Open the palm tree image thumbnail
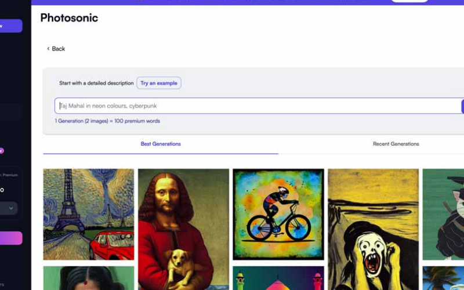The width and height of the screenshot is (464, 290). coord(443,278)
